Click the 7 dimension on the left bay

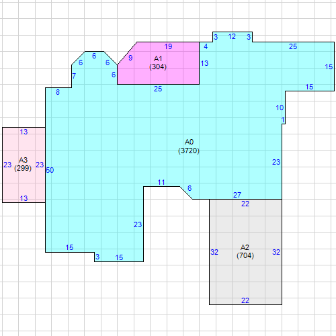click(x=74, y=76)
